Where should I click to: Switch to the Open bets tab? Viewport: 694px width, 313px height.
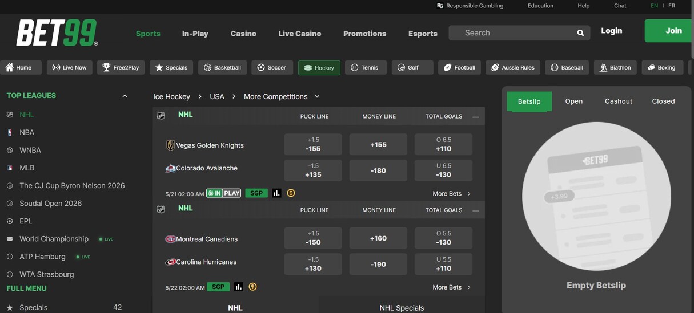(574, 101)
